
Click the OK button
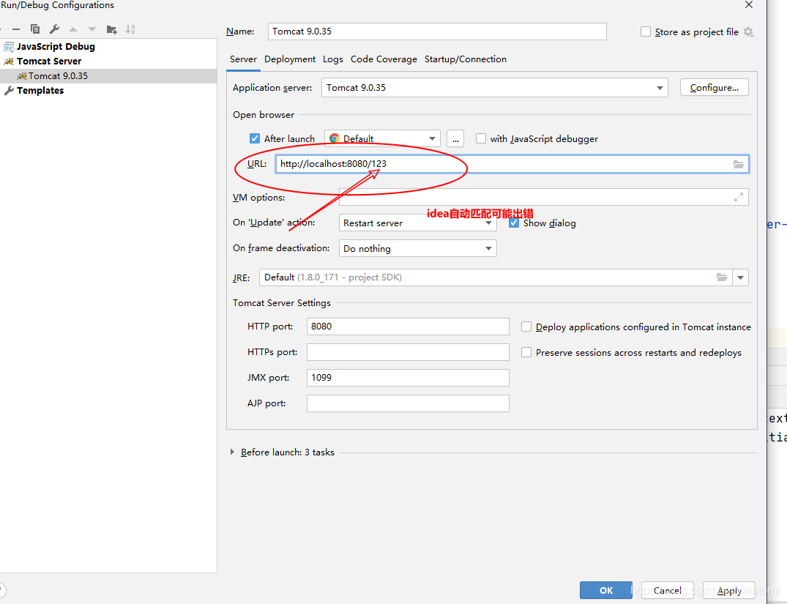(x=606, y=590)
